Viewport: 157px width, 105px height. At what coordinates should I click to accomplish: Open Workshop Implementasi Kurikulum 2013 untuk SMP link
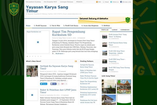pyautogui.click(x=88, y=95)
